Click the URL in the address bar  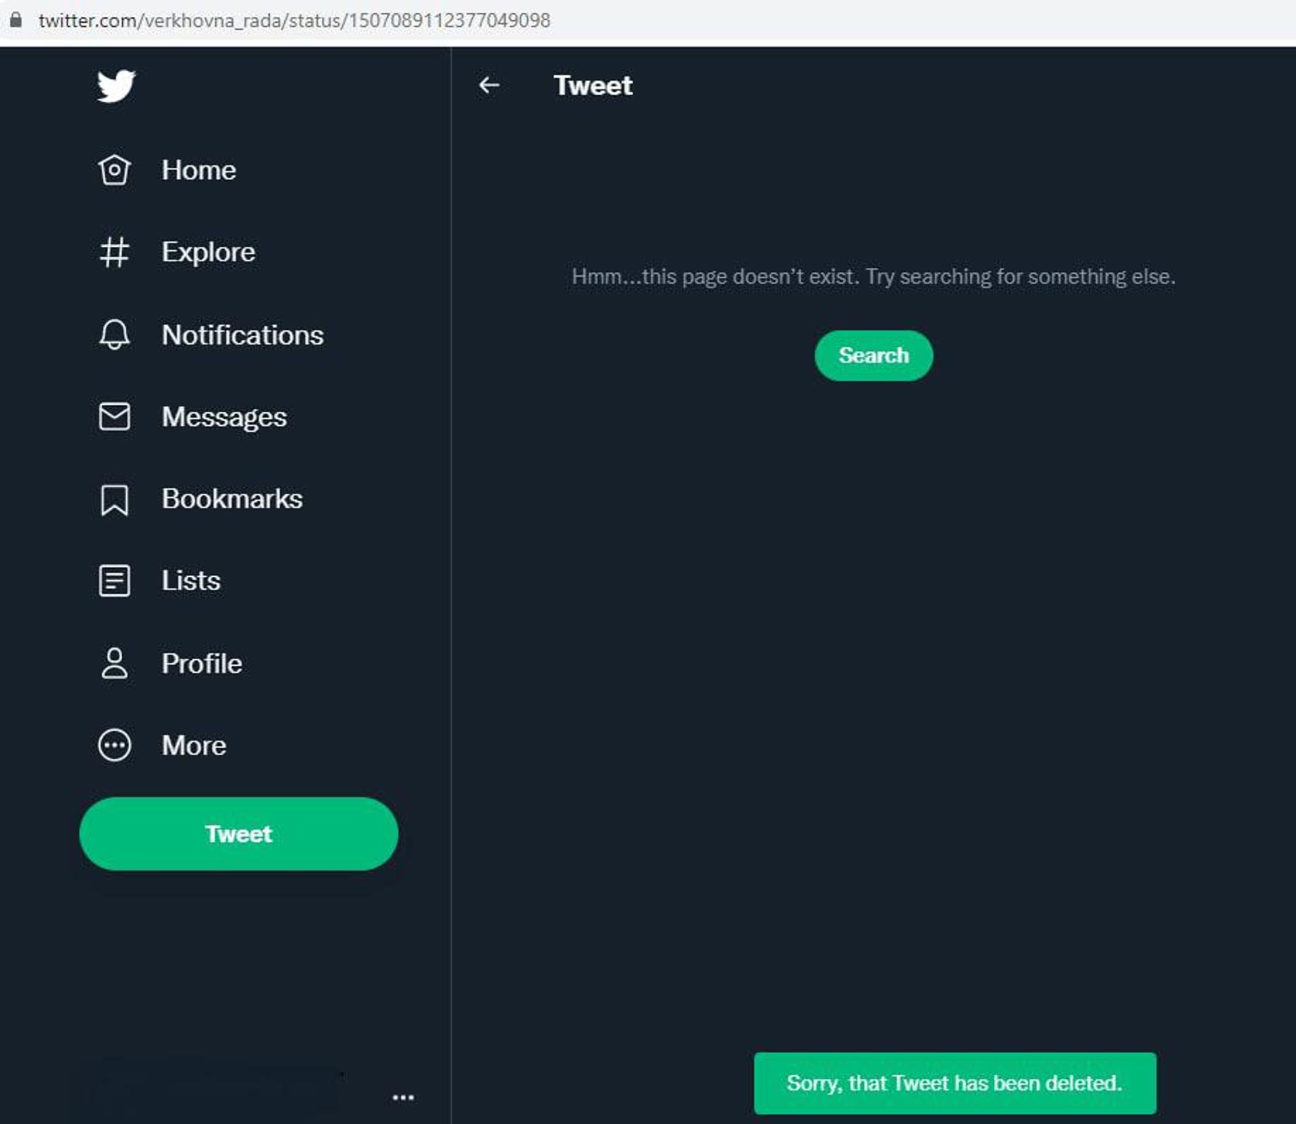294,20
